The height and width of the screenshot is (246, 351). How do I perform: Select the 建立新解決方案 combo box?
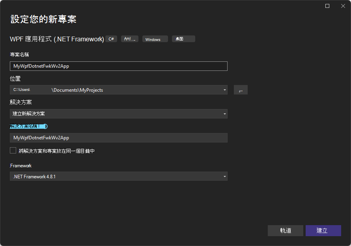point(118,113)
